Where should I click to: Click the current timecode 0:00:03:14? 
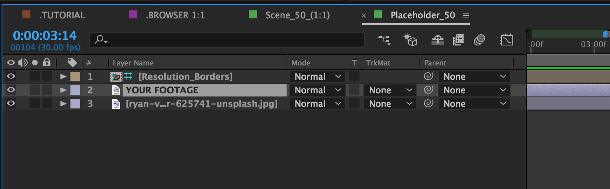pos(44,35)
